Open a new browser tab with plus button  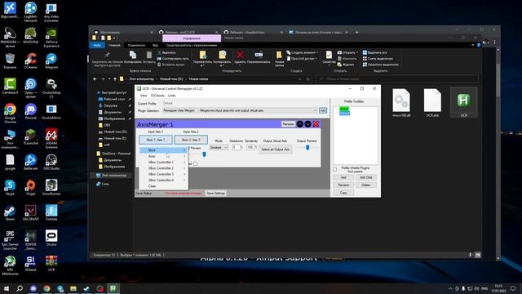[357, 33]
